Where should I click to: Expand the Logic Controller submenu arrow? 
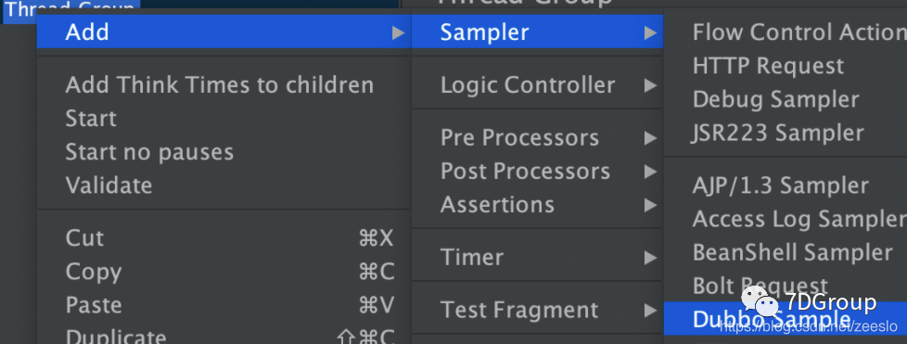[651, 85]
